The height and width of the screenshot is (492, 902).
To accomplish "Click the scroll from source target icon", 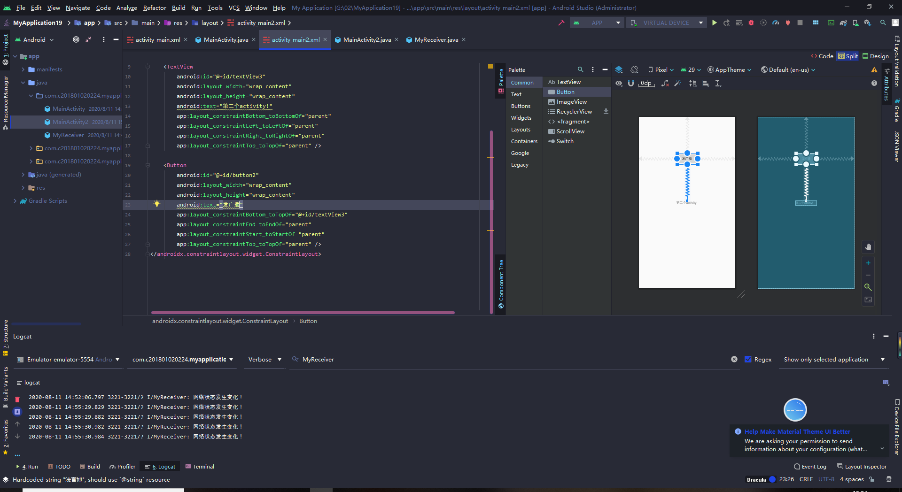I will pos(76,39).
